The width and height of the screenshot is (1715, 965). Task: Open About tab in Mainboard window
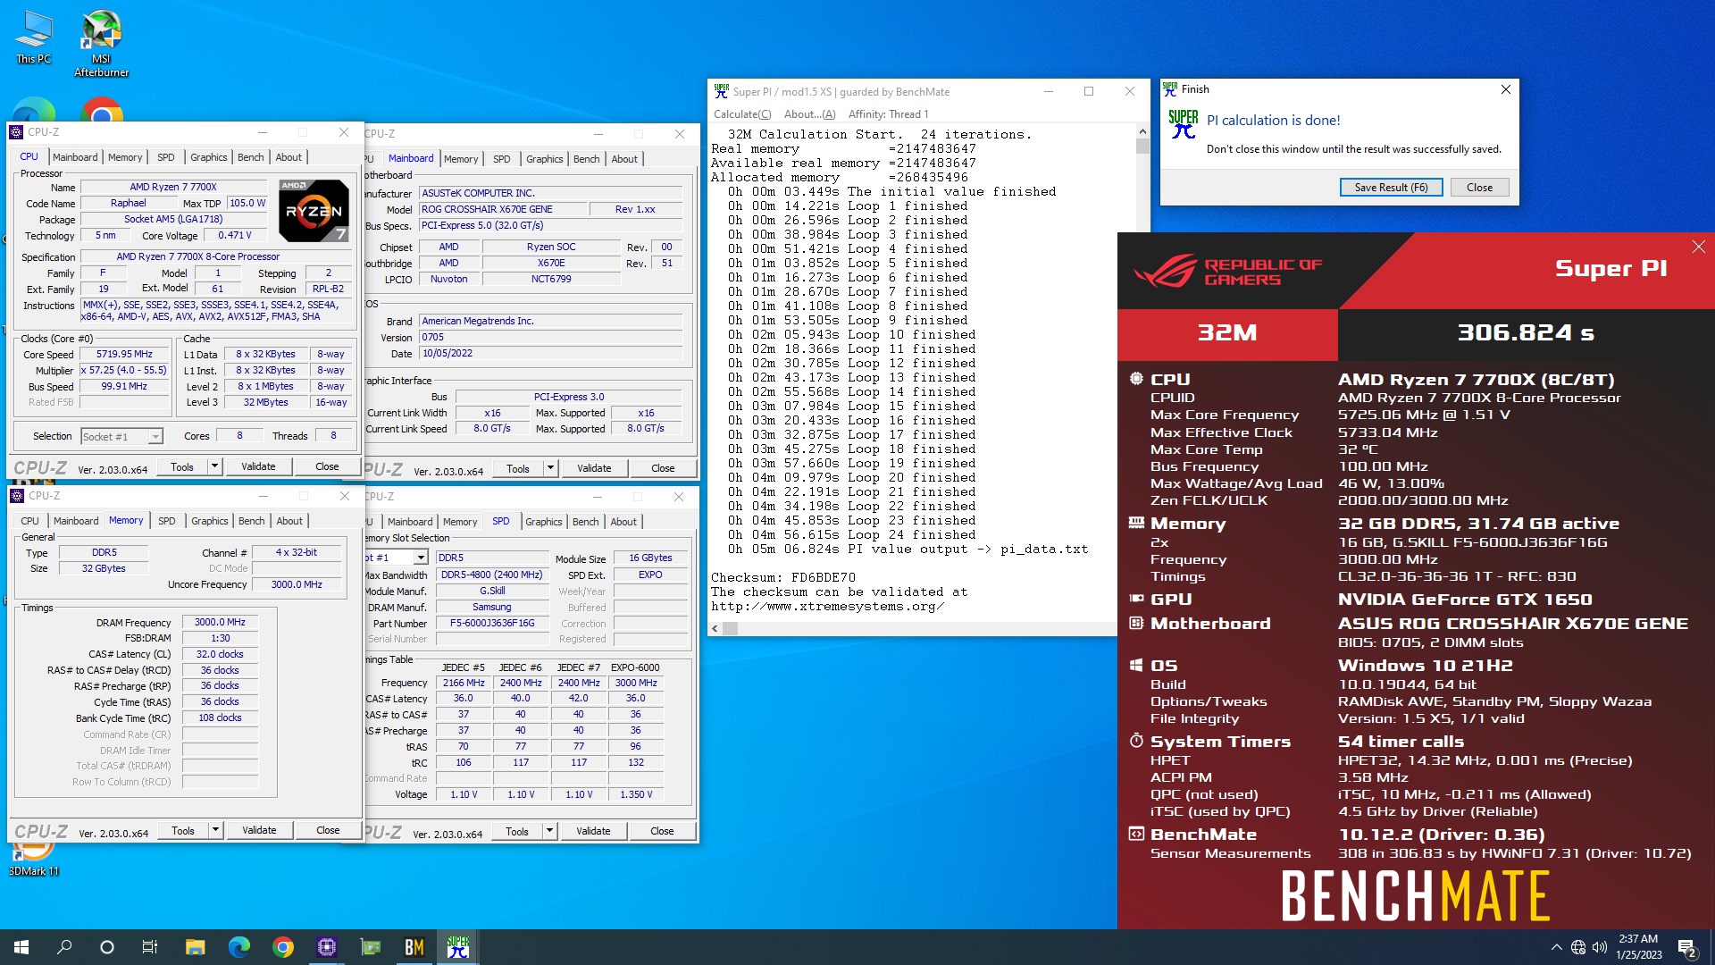coord(624,159)
